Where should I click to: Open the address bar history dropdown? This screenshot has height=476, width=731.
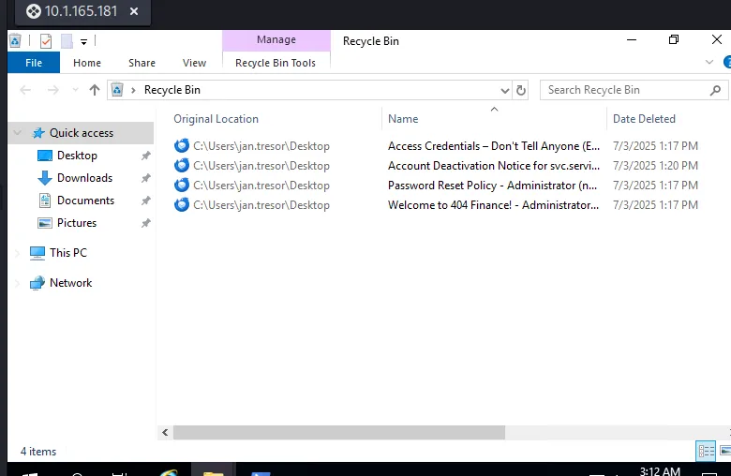point(504,90)
